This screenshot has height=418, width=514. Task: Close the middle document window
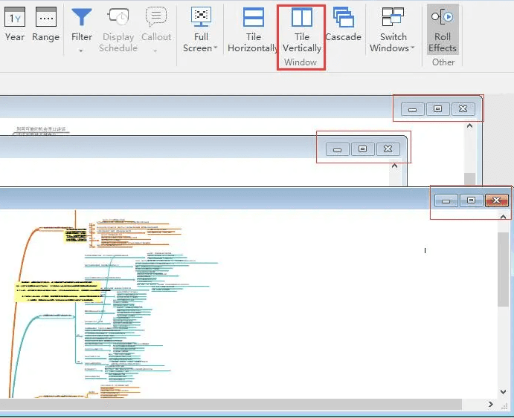pyautogui.click(x=388, y=149)
